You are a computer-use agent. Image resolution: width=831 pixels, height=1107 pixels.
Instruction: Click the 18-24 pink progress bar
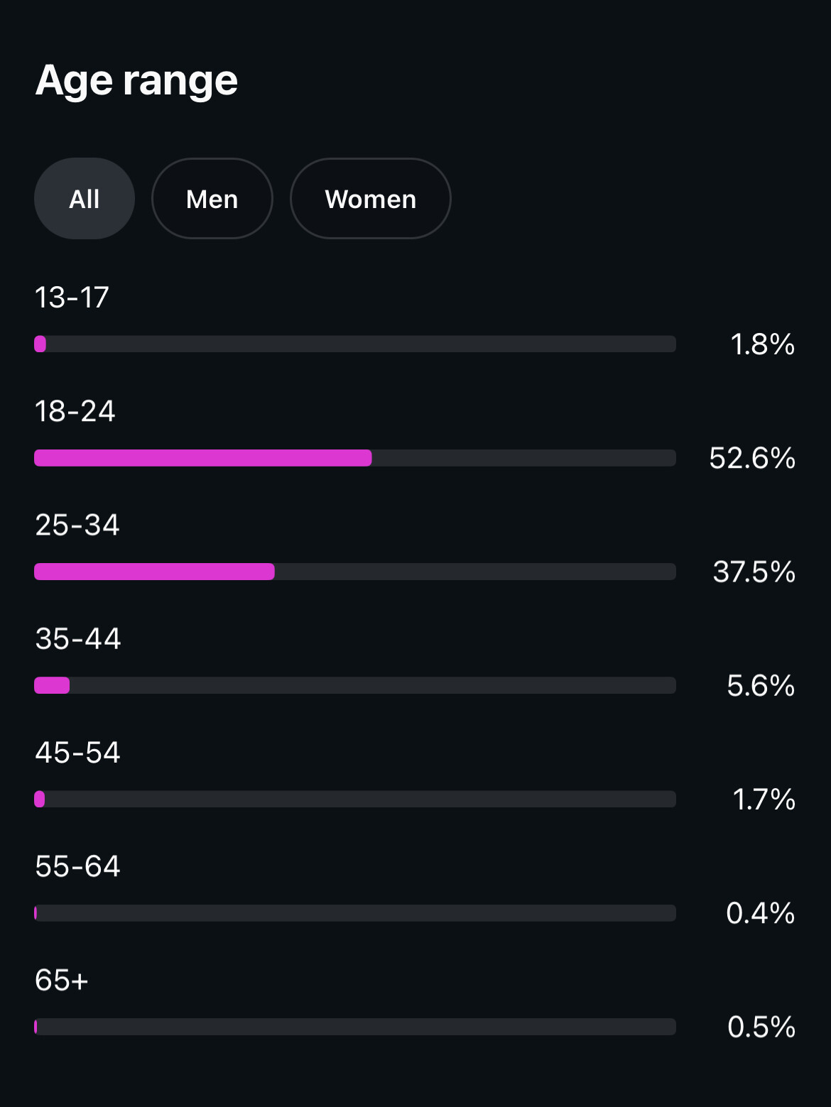pyautogui.click(x=203, y=458)
